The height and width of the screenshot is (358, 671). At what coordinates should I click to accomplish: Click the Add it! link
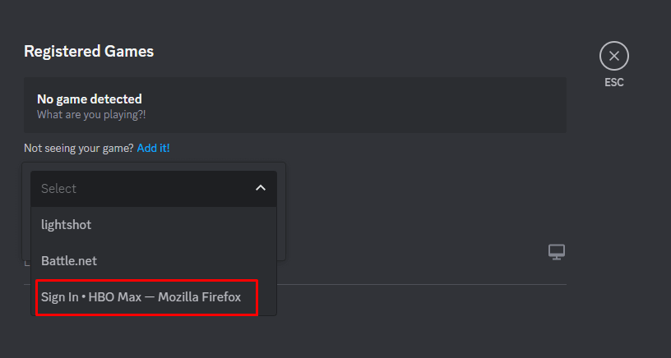point(153,148)
